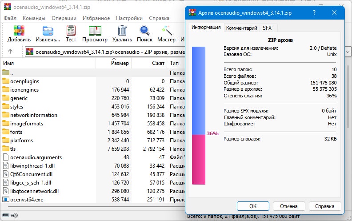Screen dimensions: 352x221
Task: Select the styles folder row
Action: pos(93,106)
